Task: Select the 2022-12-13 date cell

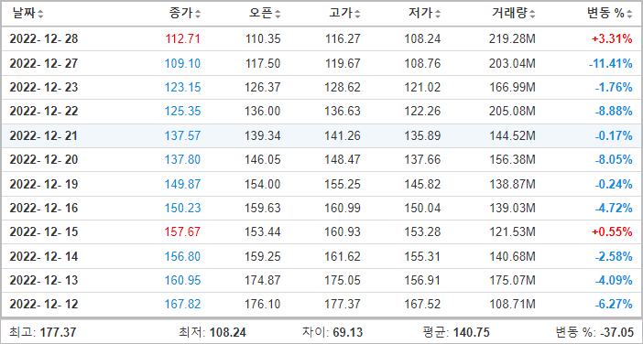Action: [x=43, y=281]
